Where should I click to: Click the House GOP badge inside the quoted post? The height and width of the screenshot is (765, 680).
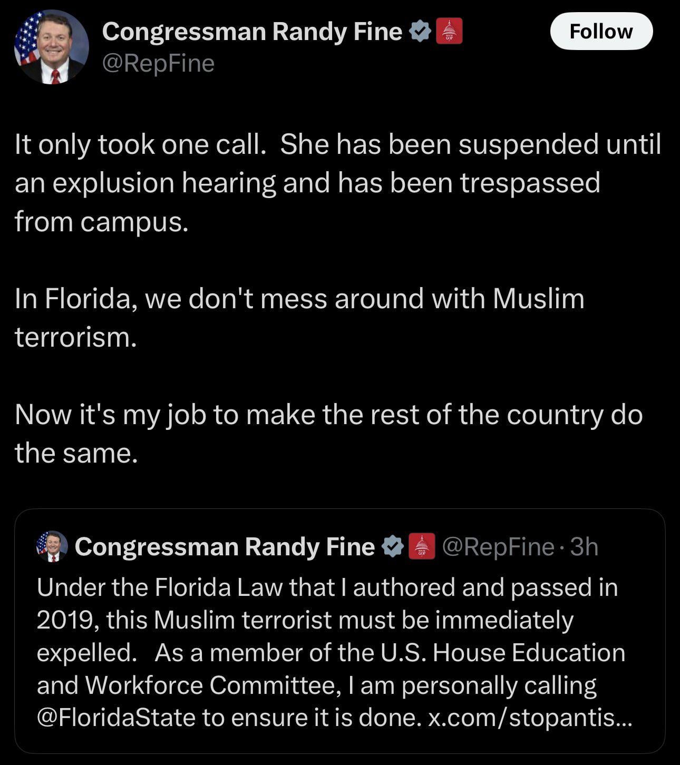click(422, 546)
